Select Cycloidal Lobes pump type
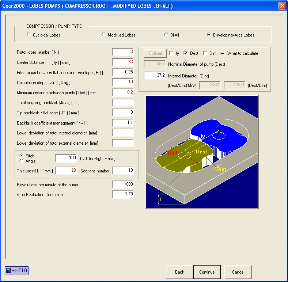Image resolution: width=288 pixels, height=282 pixels. pyautogui.click(x=43, y=35)
